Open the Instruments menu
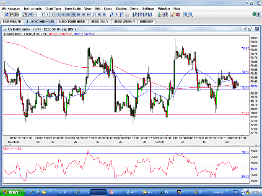 pos(33,8)
